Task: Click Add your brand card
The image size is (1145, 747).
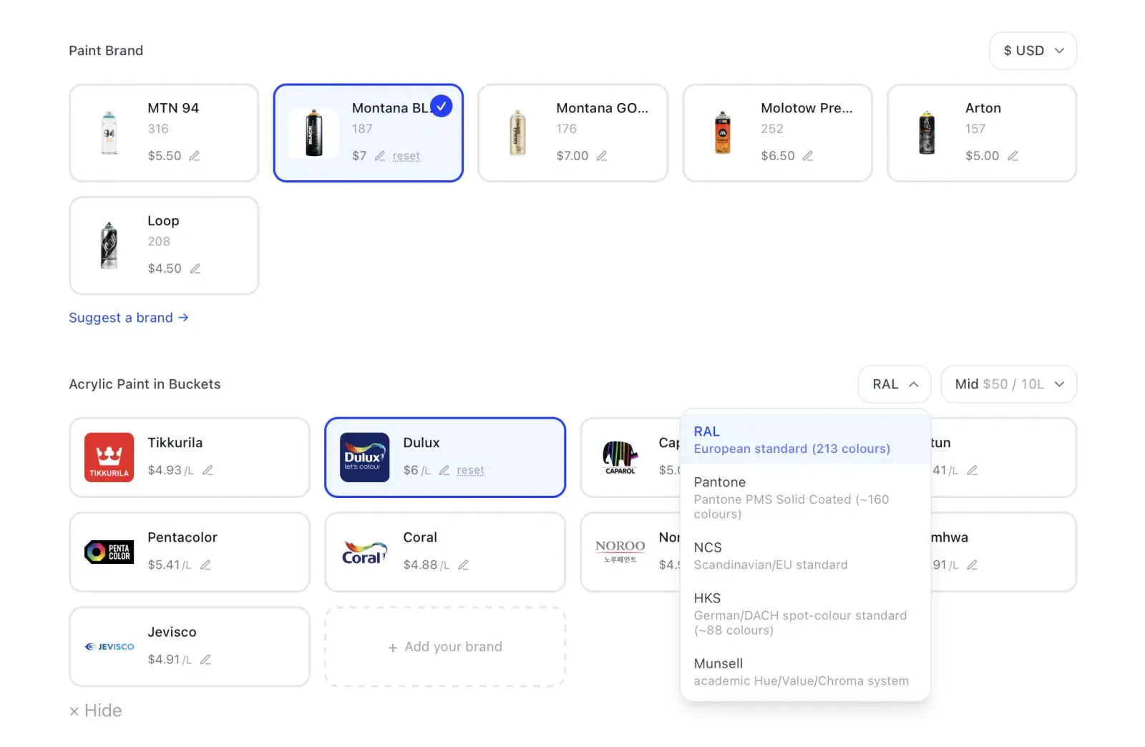Action: [445, 647]
